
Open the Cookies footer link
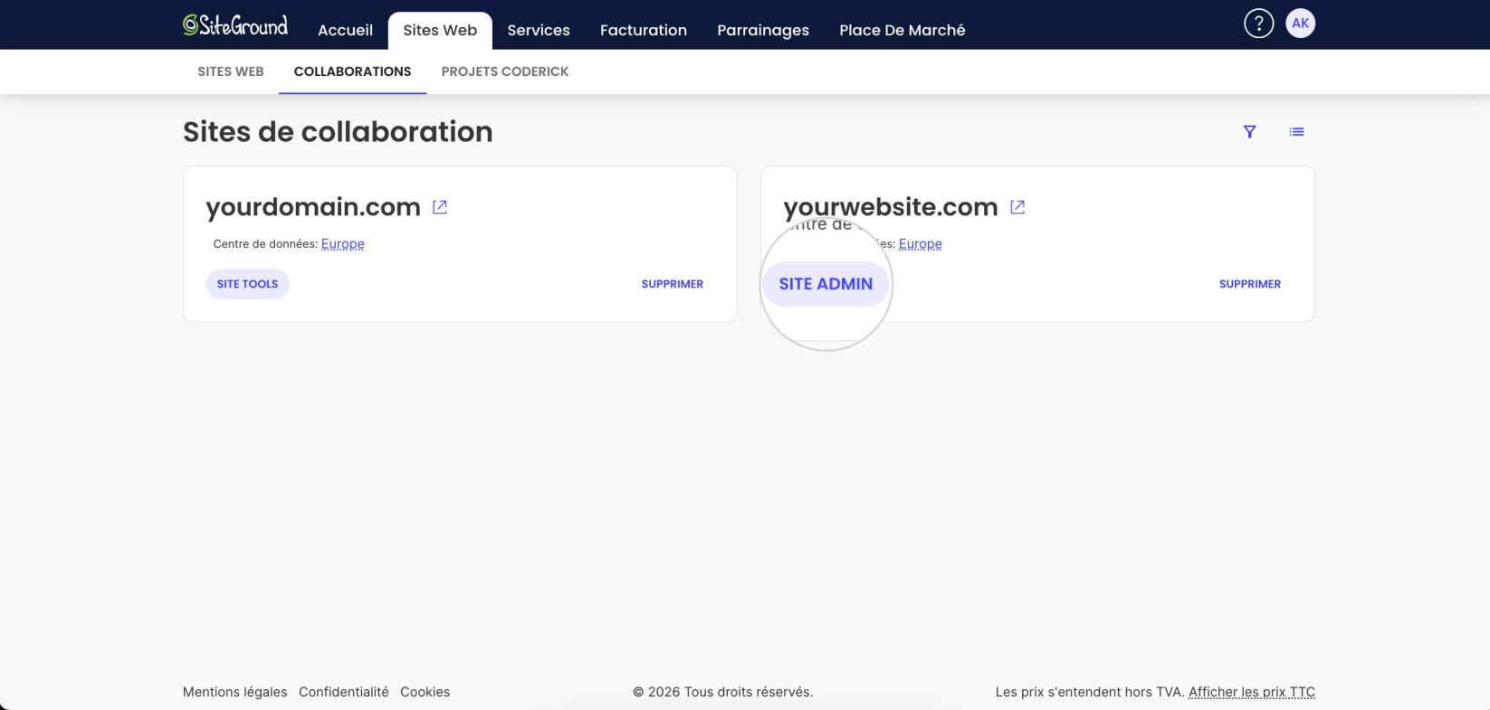425,692
